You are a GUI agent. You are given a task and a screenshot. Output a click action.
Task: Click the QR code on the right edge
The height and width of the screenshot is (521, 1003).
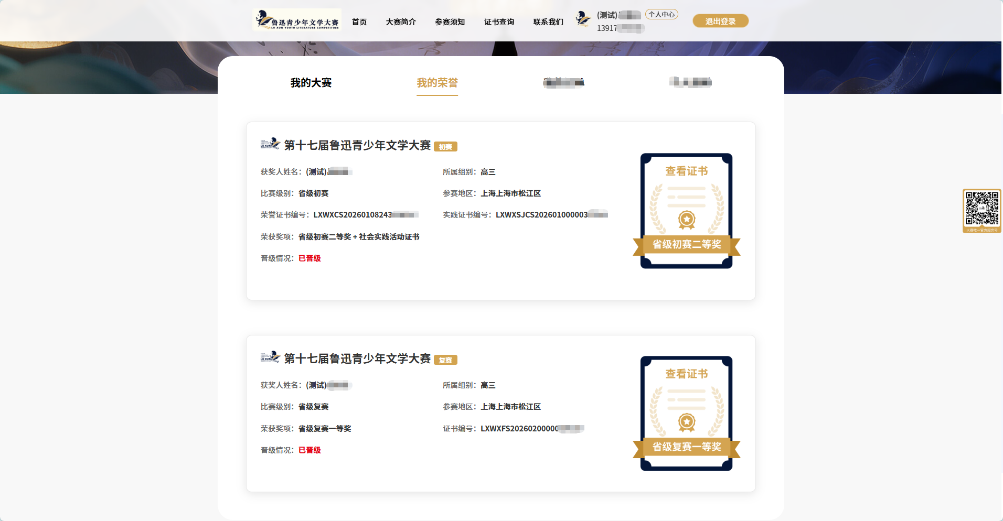(x=982, y=209)
